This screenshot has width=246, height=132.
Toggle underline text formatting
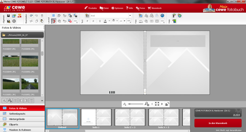[100, 21]
